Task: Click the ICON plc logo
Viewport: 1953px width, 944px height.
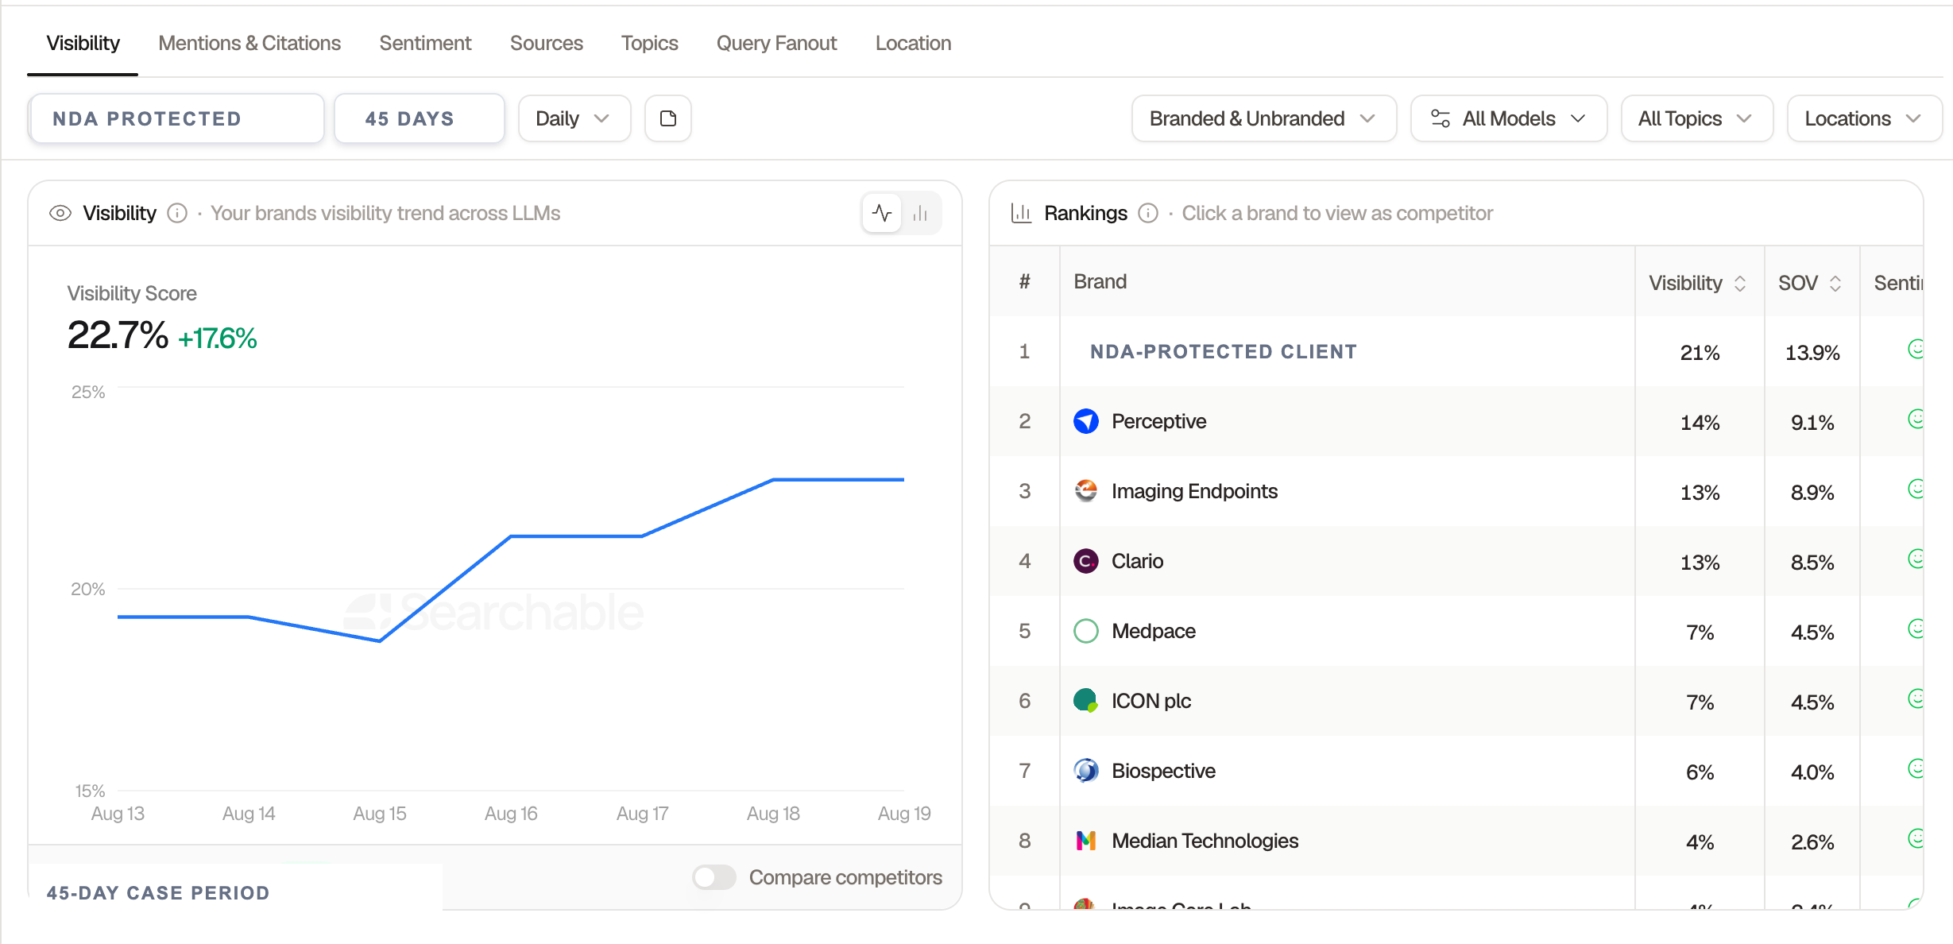Action: coord(1086,701)
